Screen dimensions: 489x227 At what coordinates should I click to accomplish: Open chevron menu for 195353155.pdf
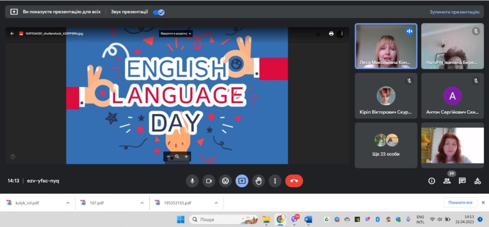click(x=216, y=203)
